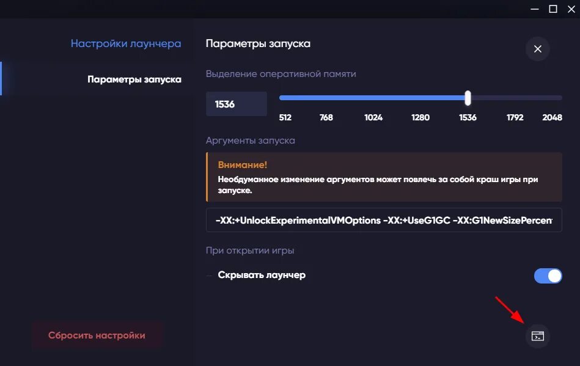Click the launch arguments text field
Screen dimensions: 580x366
(383, 220)
